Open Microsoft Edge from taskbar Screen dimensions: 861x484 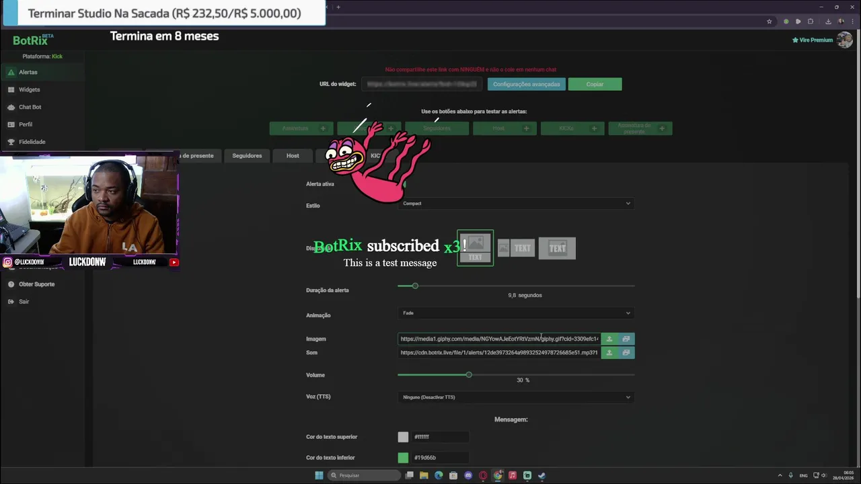[x=439, y=475]
